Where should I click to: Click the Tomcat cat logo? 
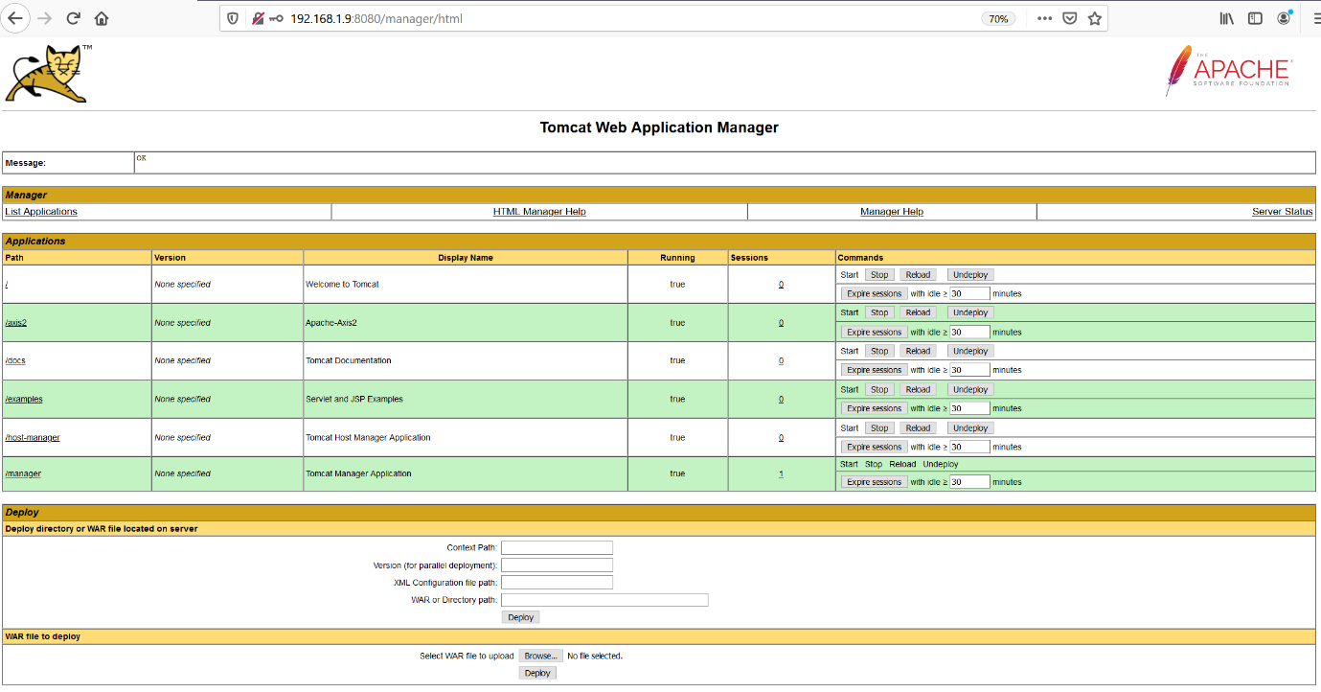(x=46, y=75)
